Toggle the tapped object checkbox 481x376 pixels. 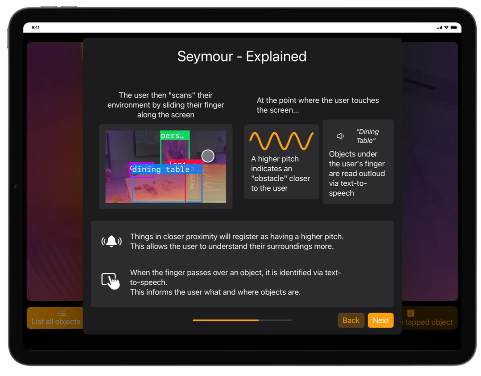(411, 313)
